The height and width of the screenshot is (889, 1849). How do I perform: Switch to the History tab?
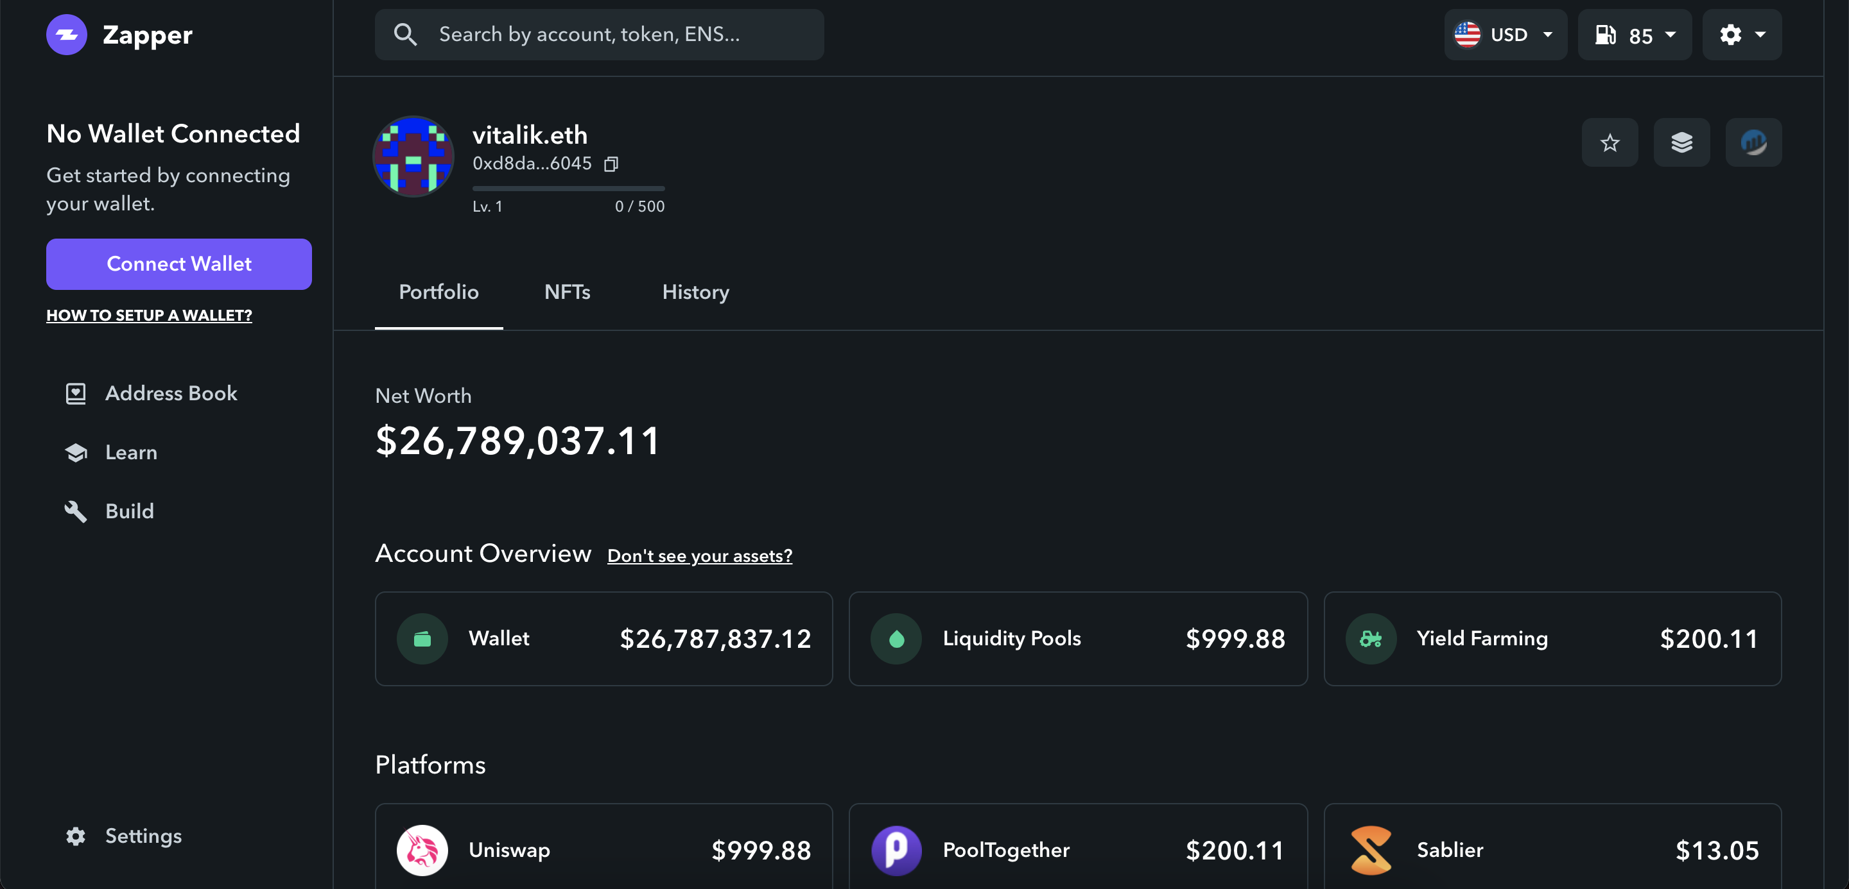(x=695, y=292)
